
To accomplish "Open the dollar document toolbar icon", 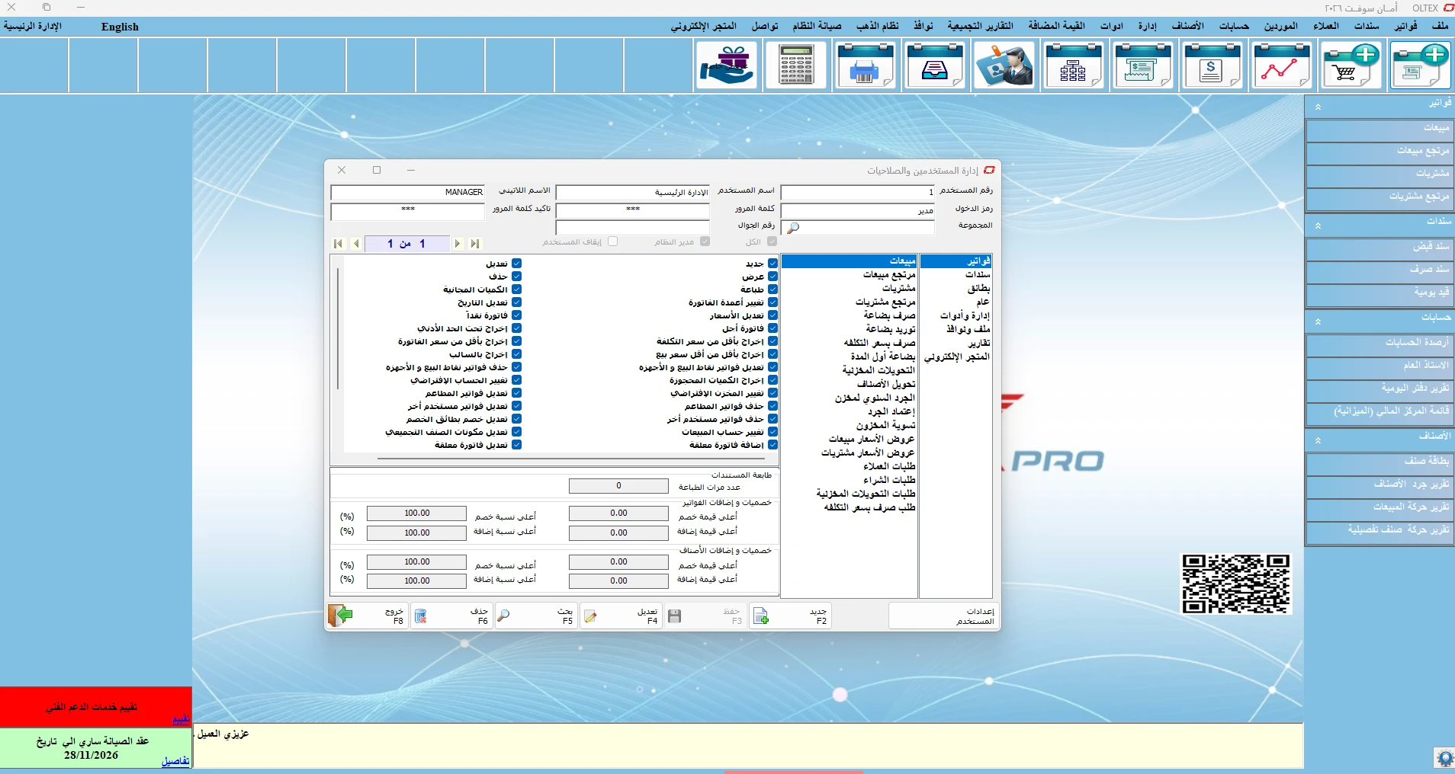I will (1212, 66).
